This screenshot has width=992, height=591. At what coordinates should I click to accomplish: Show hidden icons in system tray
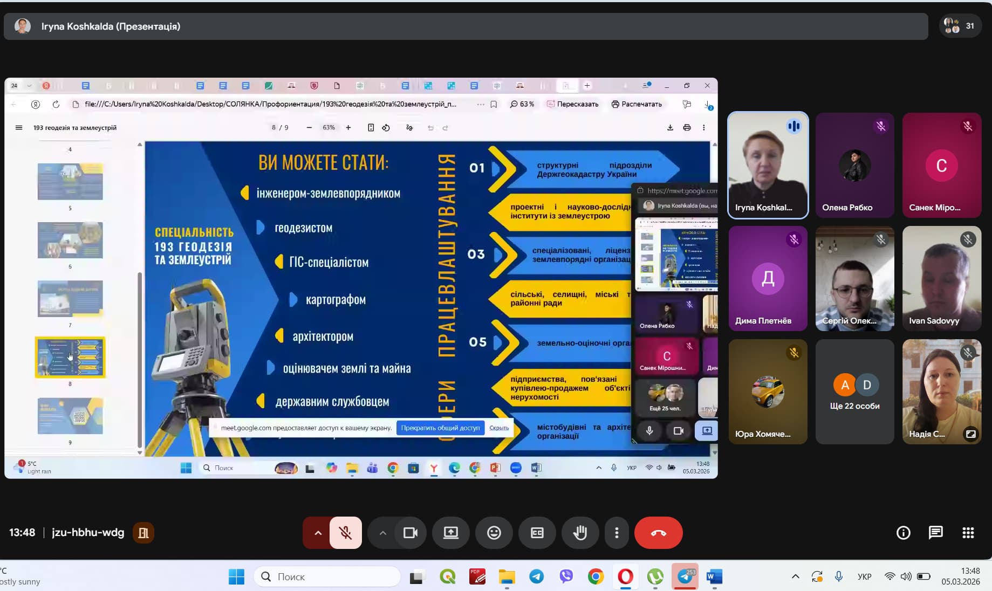tap(795, 576)
